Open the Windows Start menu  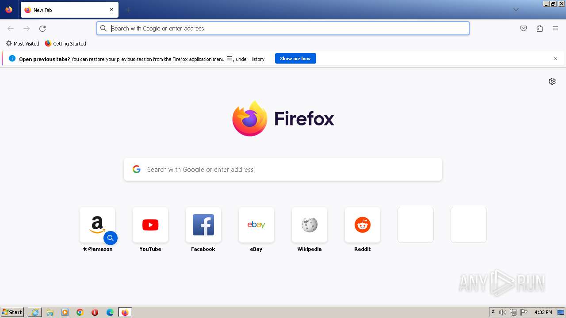(12, 312)
